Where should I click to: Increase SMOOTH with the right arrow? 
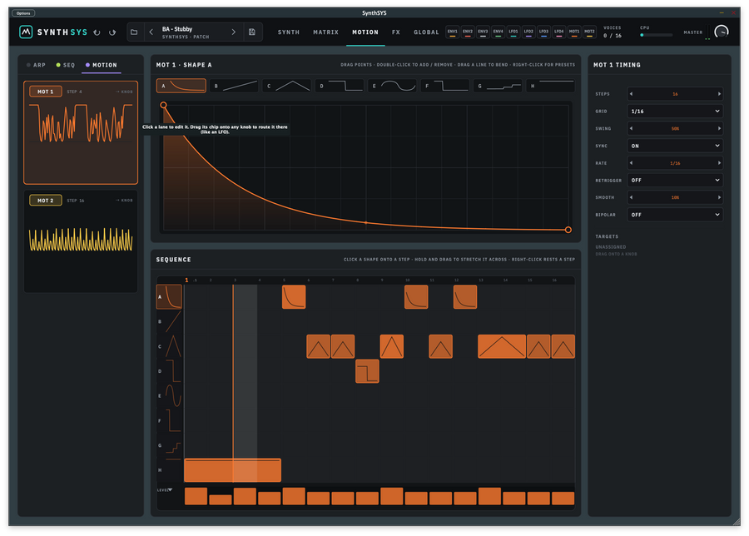point(719,197)
